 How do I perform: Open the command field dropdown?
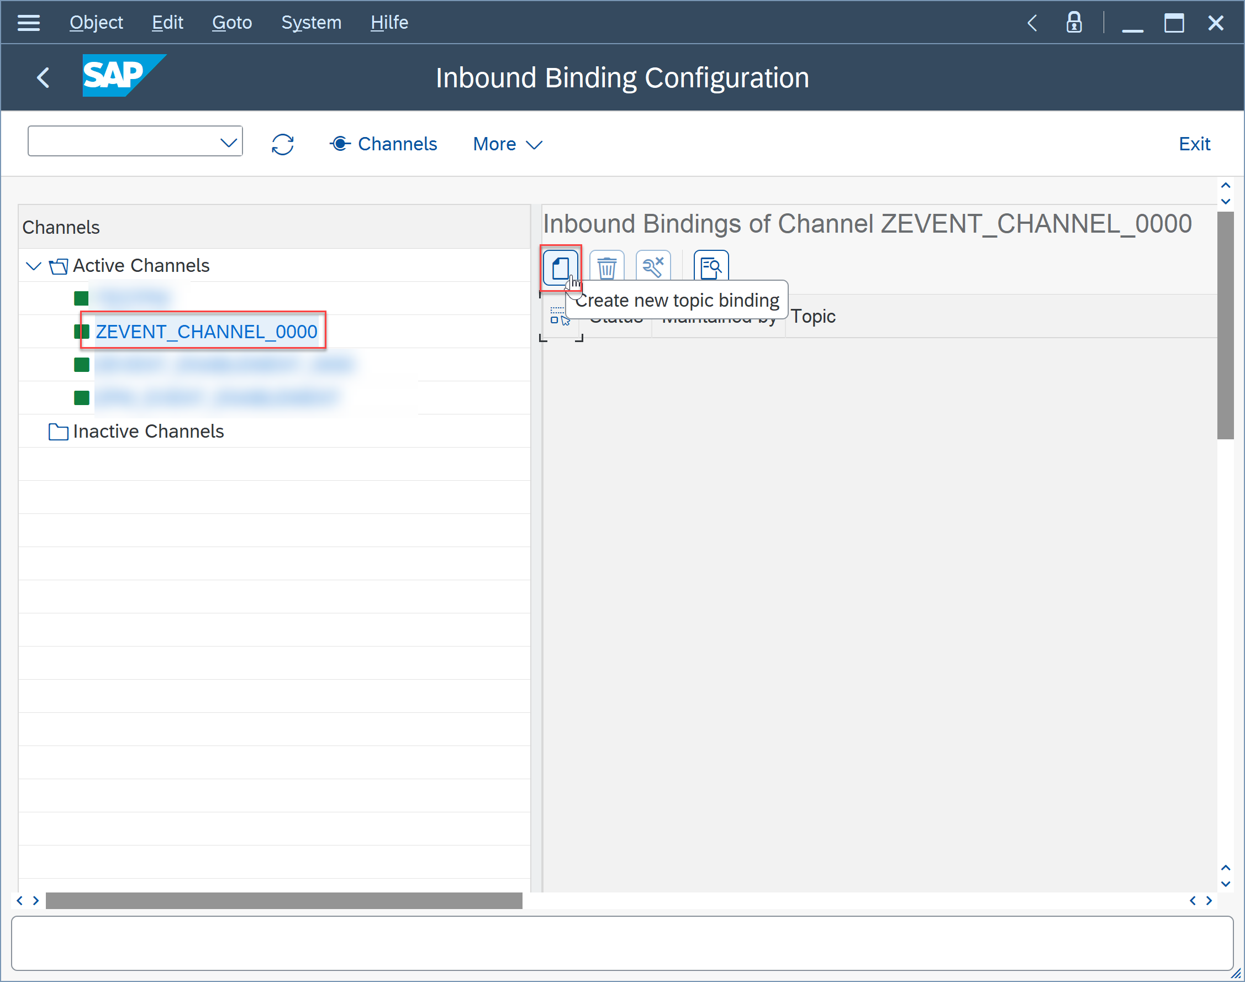tap(229, 142)
